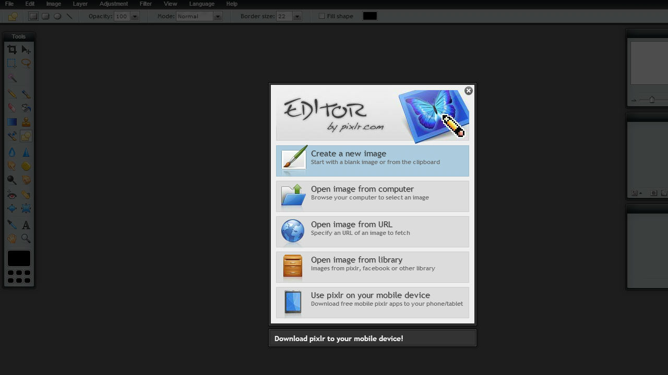Pick the Smudge finger tool

tap(11, 166)
